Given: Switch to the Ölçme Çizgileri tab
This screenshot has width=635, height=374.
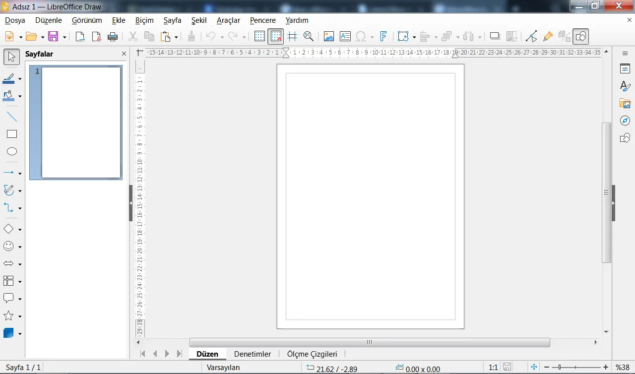Looking at the screenshot, I should point(312,354).
